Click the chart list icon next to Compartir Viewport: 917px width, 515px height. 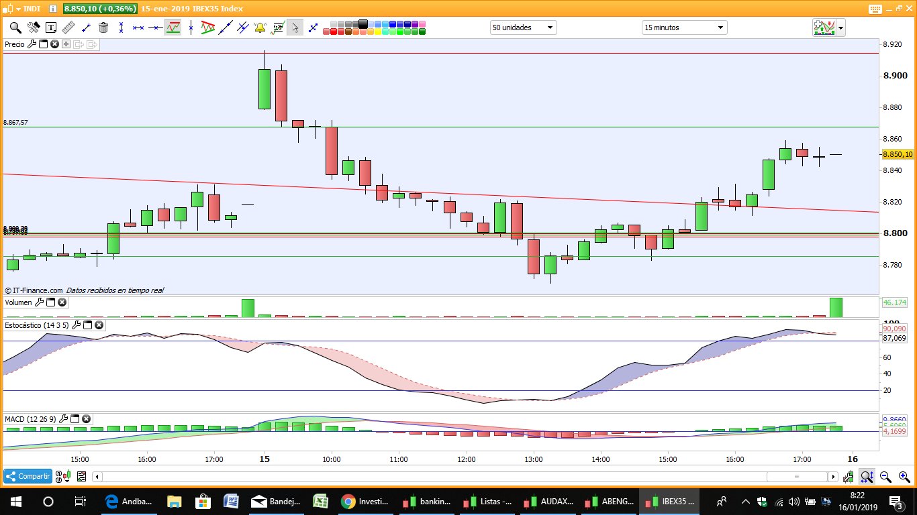82,477
